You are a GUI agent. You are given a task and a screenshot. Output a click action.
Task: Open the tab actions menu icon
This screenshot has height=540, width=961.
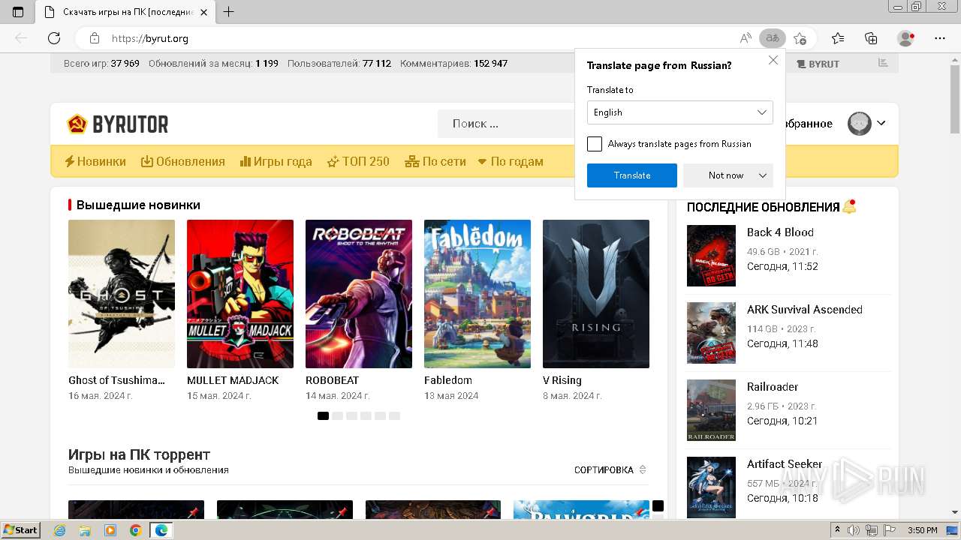coord(18,12)
